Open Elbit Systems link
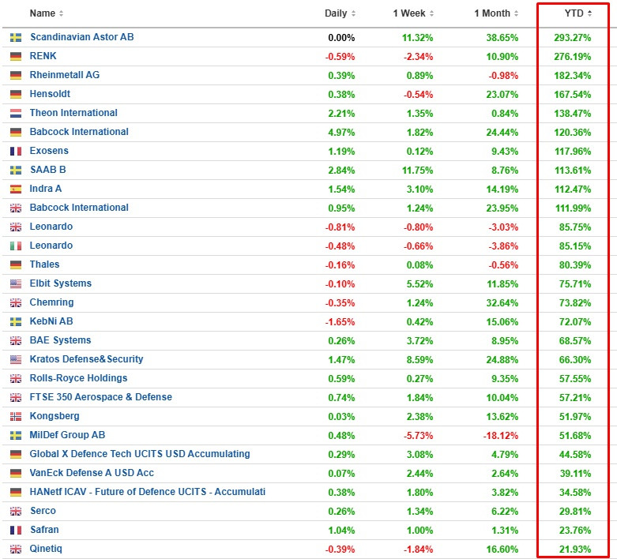This screenshot has height=559, width=617. [x=61, y=283]
